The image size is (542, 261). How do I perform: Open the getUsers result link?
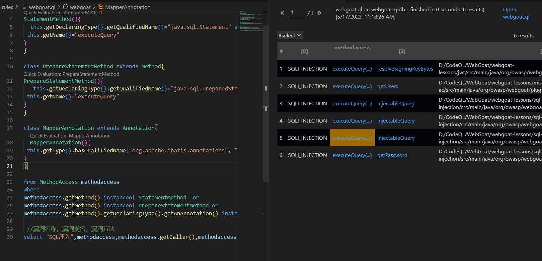click(388, 86)
